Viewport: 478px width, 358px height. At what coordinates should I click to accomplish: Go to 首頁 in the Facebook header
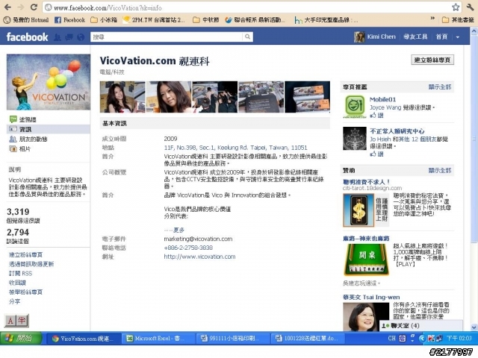pyautogui.click(x=441, y=37)
